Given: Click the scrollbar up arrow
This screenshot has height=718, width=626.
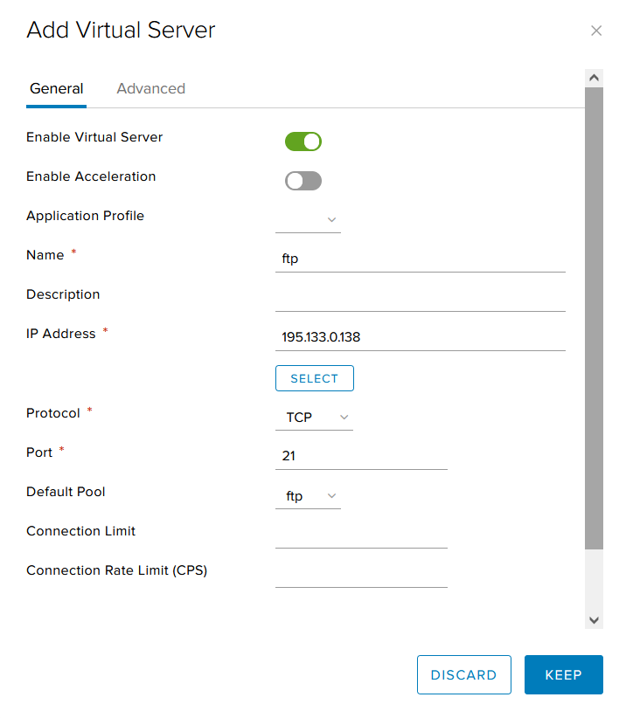Looking at the screenshot, I should click(x=594, y=78).
